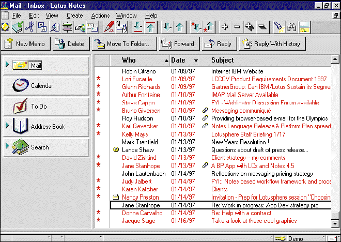Click Reply With History button
Viewport: 341px width, 242px height.
click(272, 44)
